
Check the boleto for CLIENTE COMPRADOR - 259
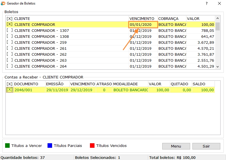[9, 42]
